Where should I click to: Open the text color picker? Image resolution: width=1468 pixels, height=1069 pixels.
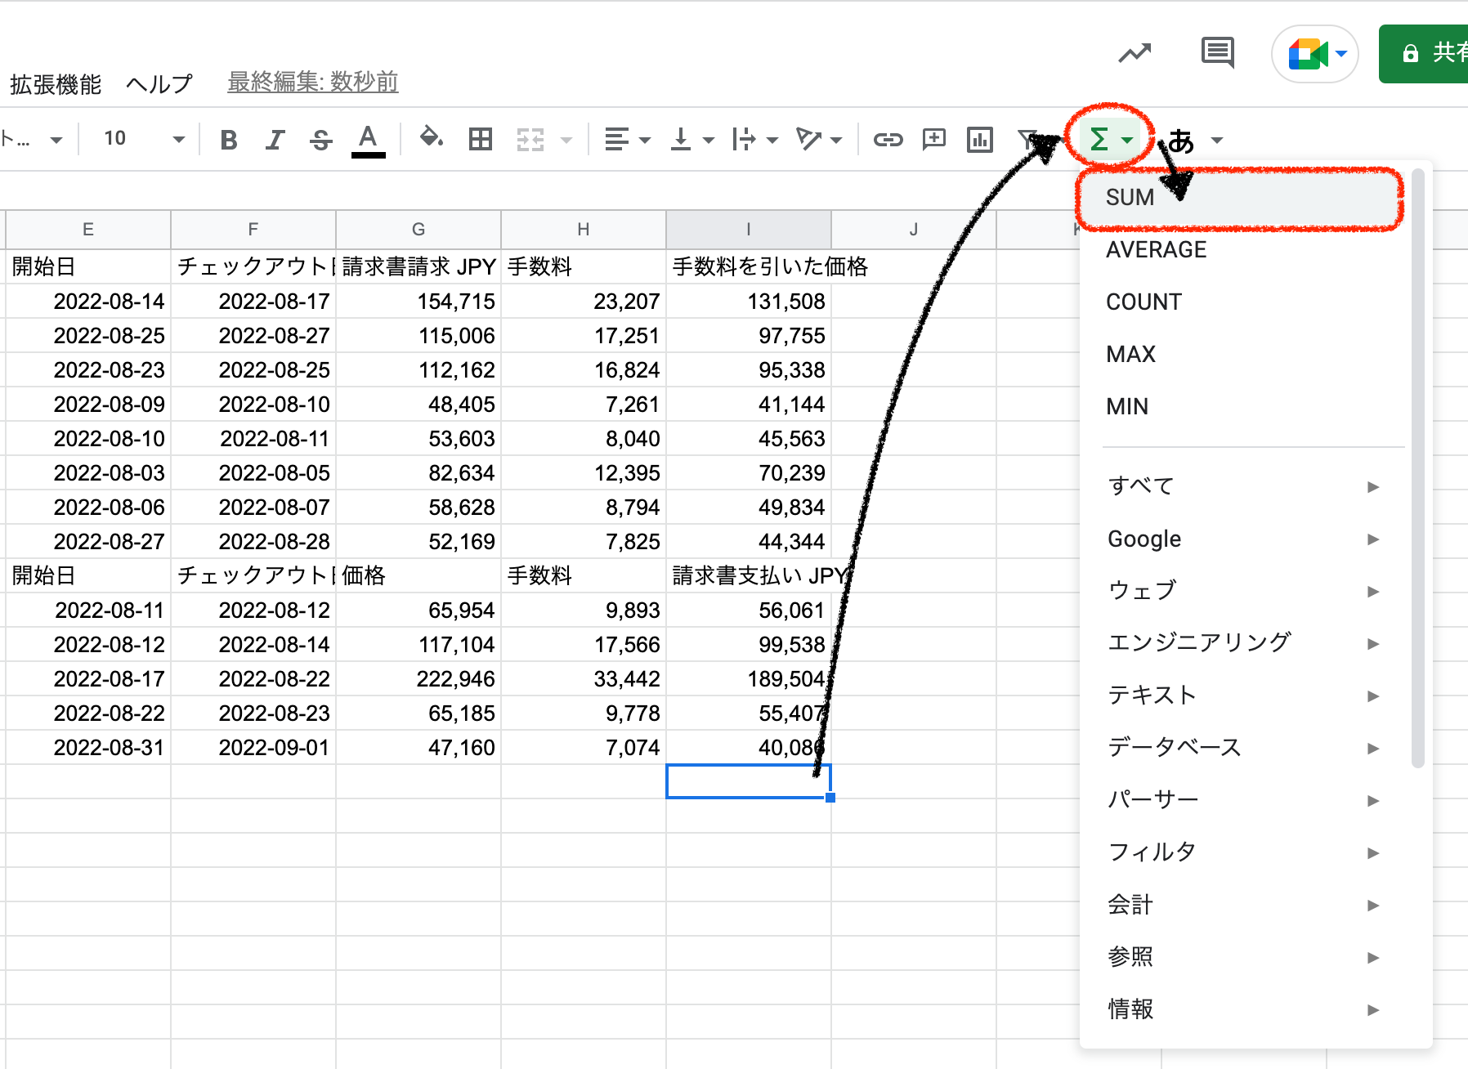pos(369,140)
